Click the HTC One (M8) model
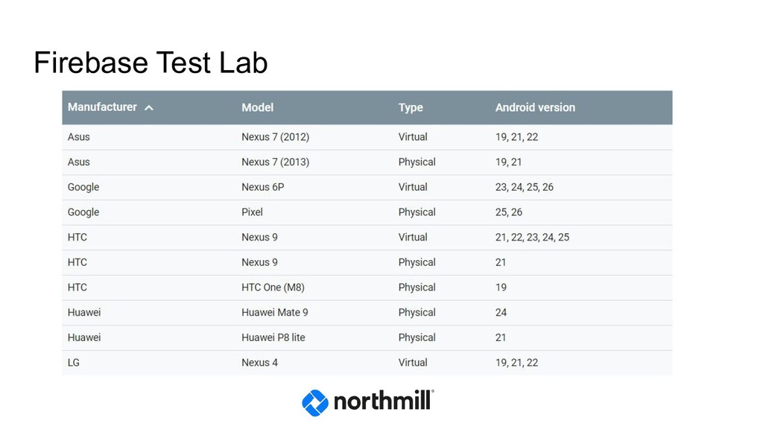Screen dimensions: 763x429 (273, 287)
